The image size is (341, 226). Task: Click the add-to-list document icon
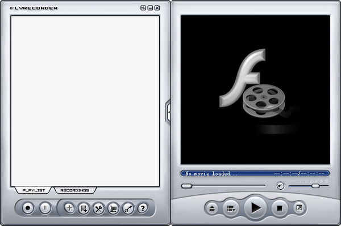point(84,208)
